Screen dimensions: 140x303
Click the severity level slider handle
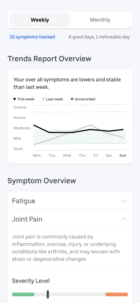click(48, 294)
